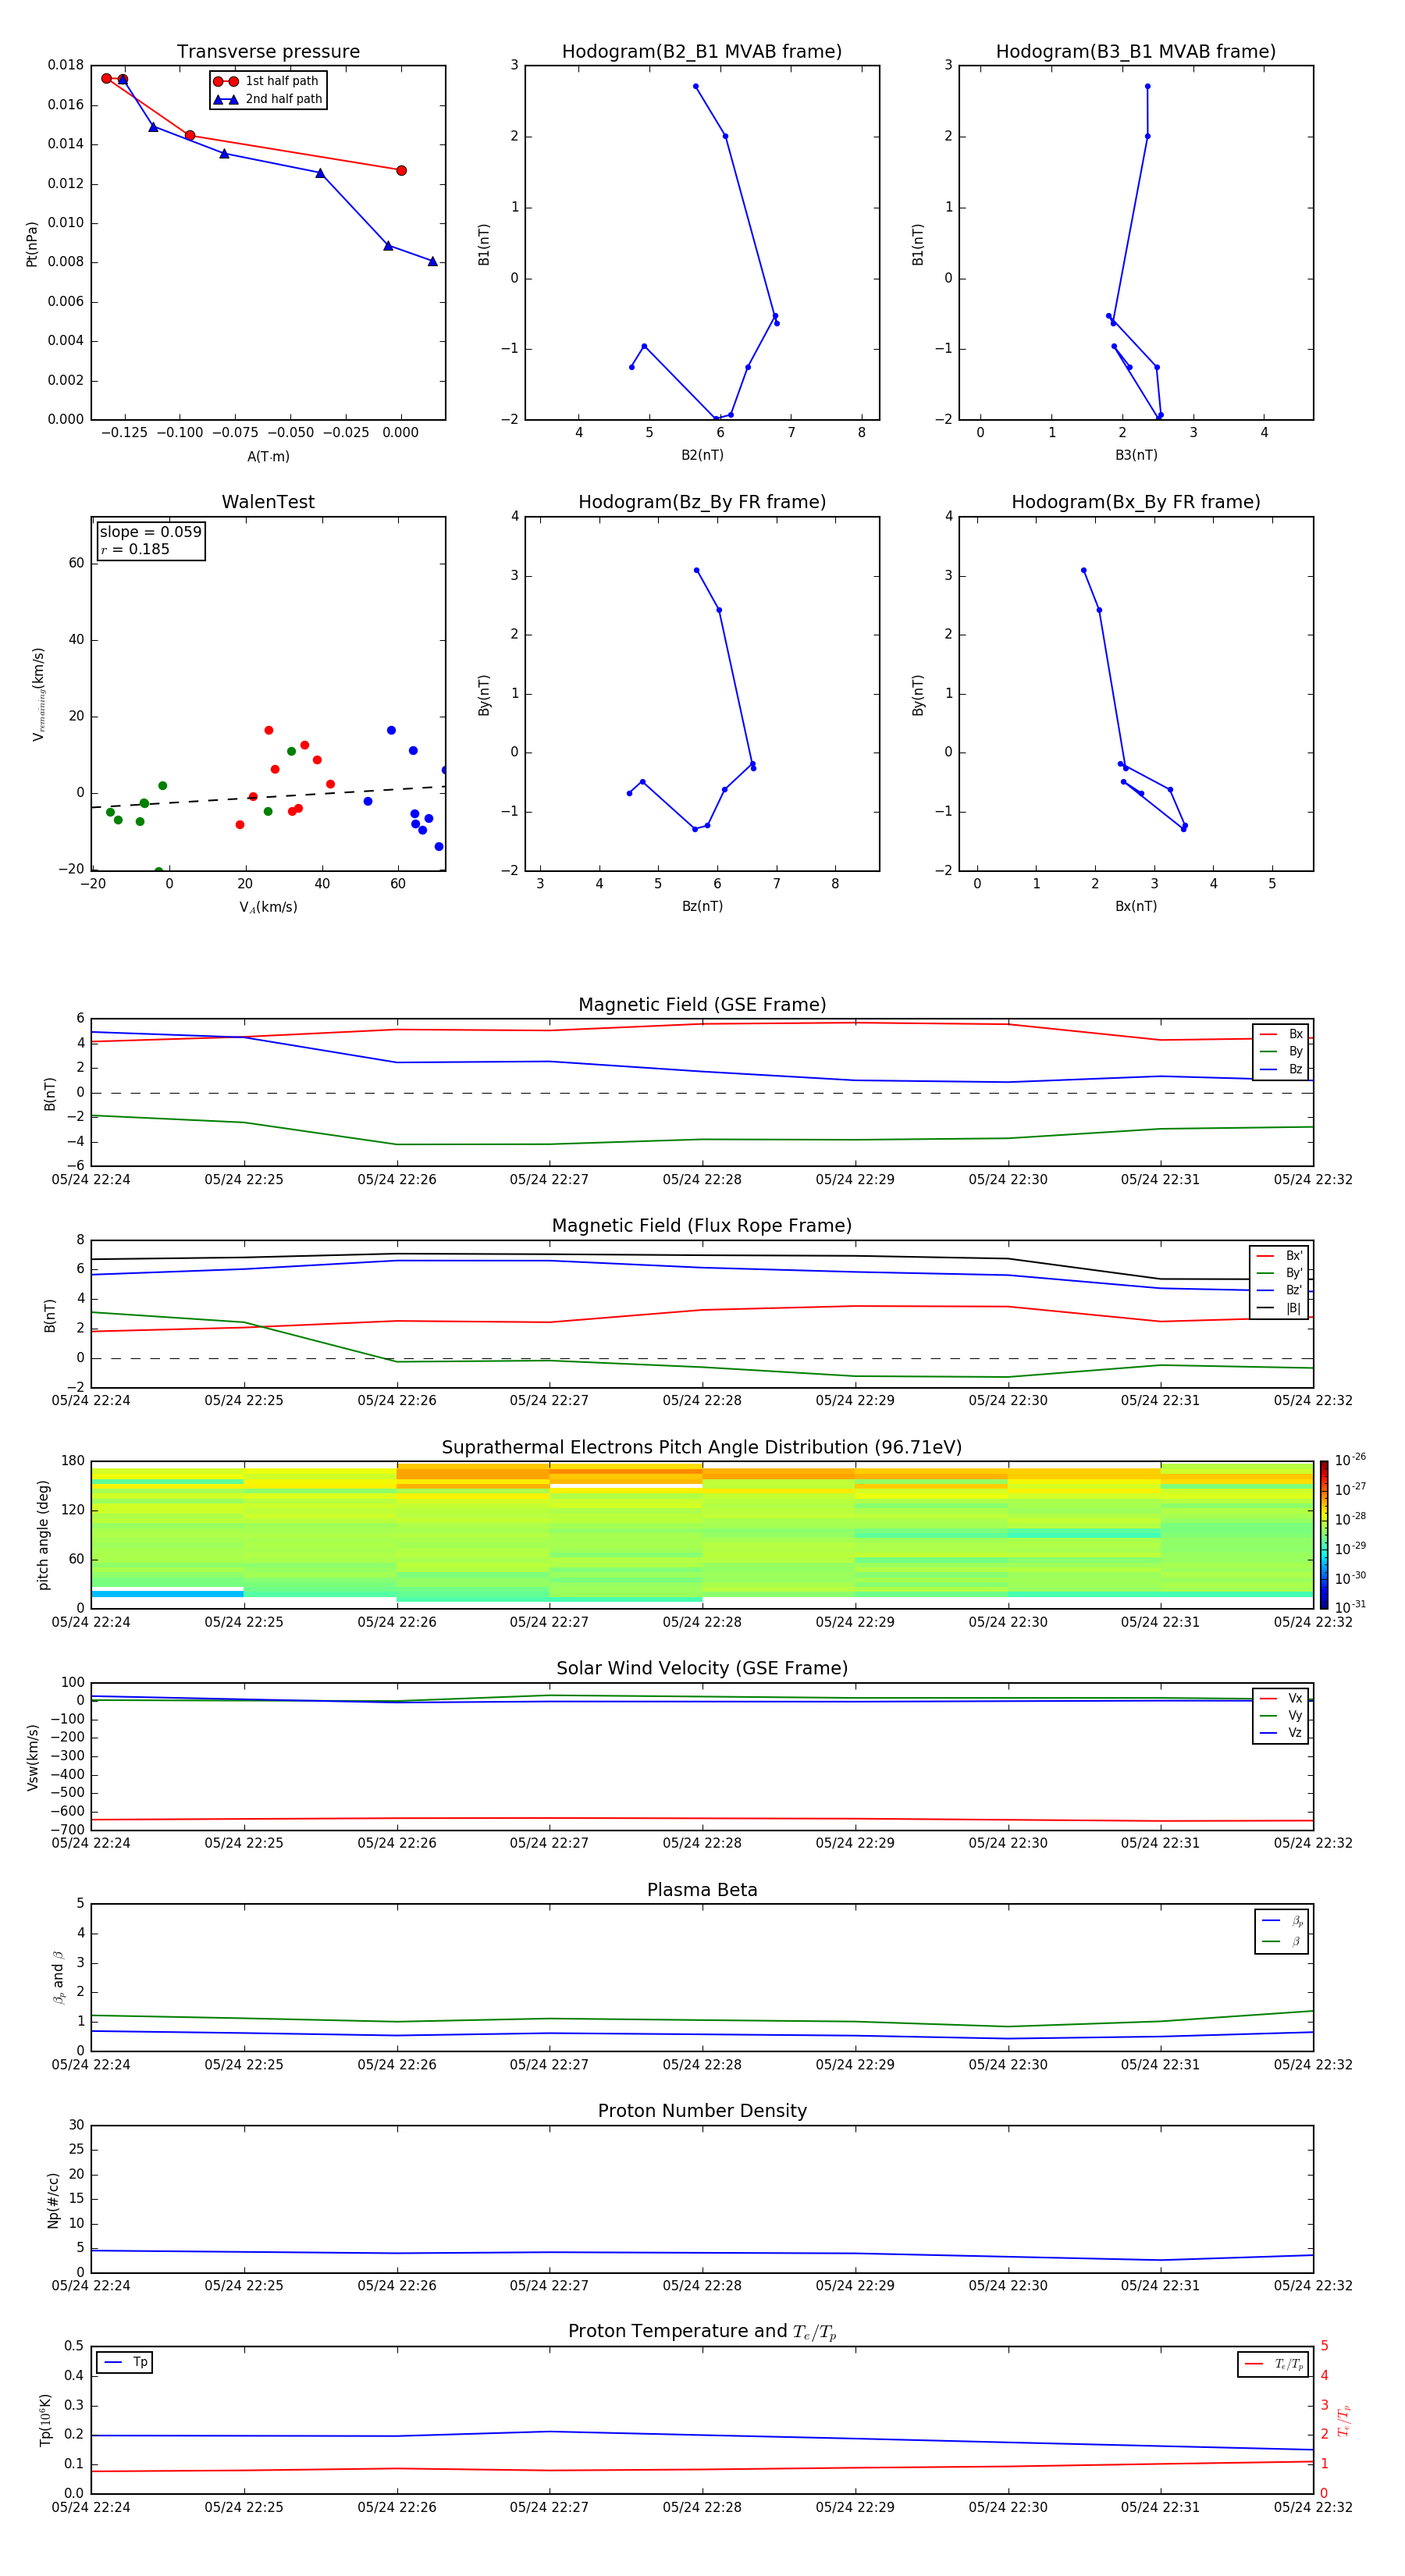Select the "2nd half path" legend entry
The height and width of the screenshot is (2576, 1405).
(x=267, y=99)
